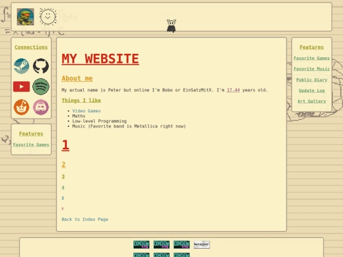Open the GitHub connection icon
This screenshot has height=257, width=343.
point(41,66)
